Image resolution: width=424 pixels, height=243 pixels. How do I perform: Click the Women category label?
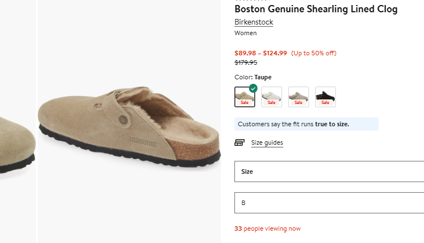tap(246, 33)
